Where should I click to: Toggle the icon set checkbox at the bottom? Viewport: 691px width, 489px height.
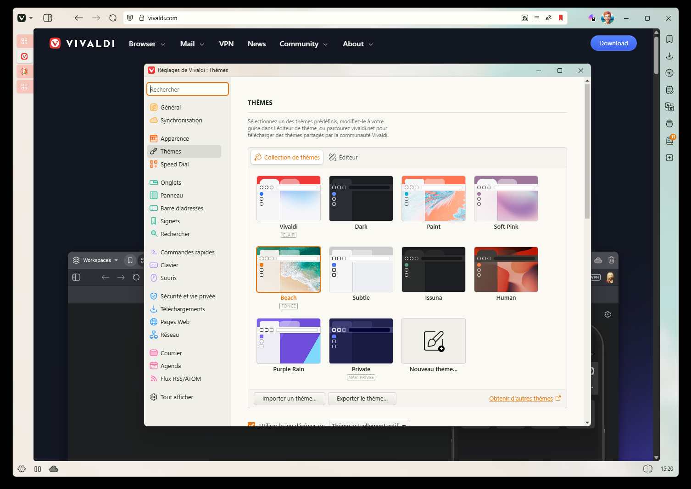tap(251, 424)
